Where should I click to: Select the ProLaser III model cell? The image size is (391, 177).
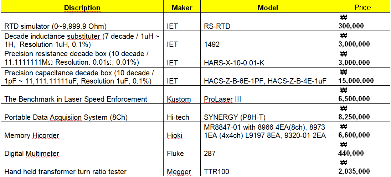pyautogui.click(x=222, y=99)
